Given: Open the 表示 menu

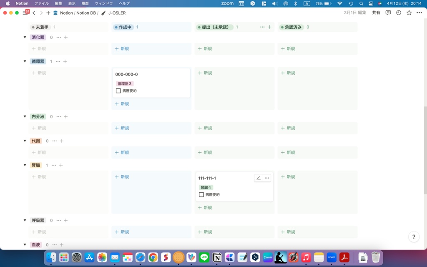Looking at the screenshot, I should click(72, 3).
